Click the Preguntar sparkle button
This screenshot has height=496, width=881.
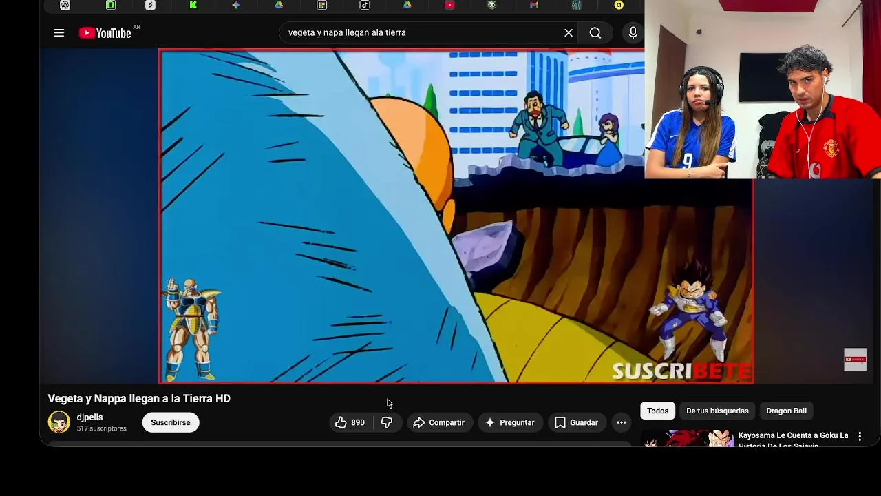pos(510,422)
